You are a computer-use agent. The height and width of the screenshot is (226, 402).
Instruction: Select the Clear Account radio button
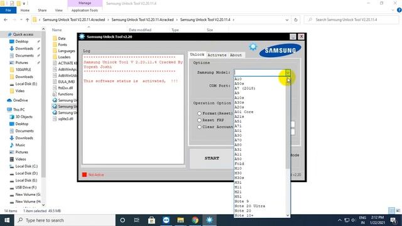click(199, 127)
